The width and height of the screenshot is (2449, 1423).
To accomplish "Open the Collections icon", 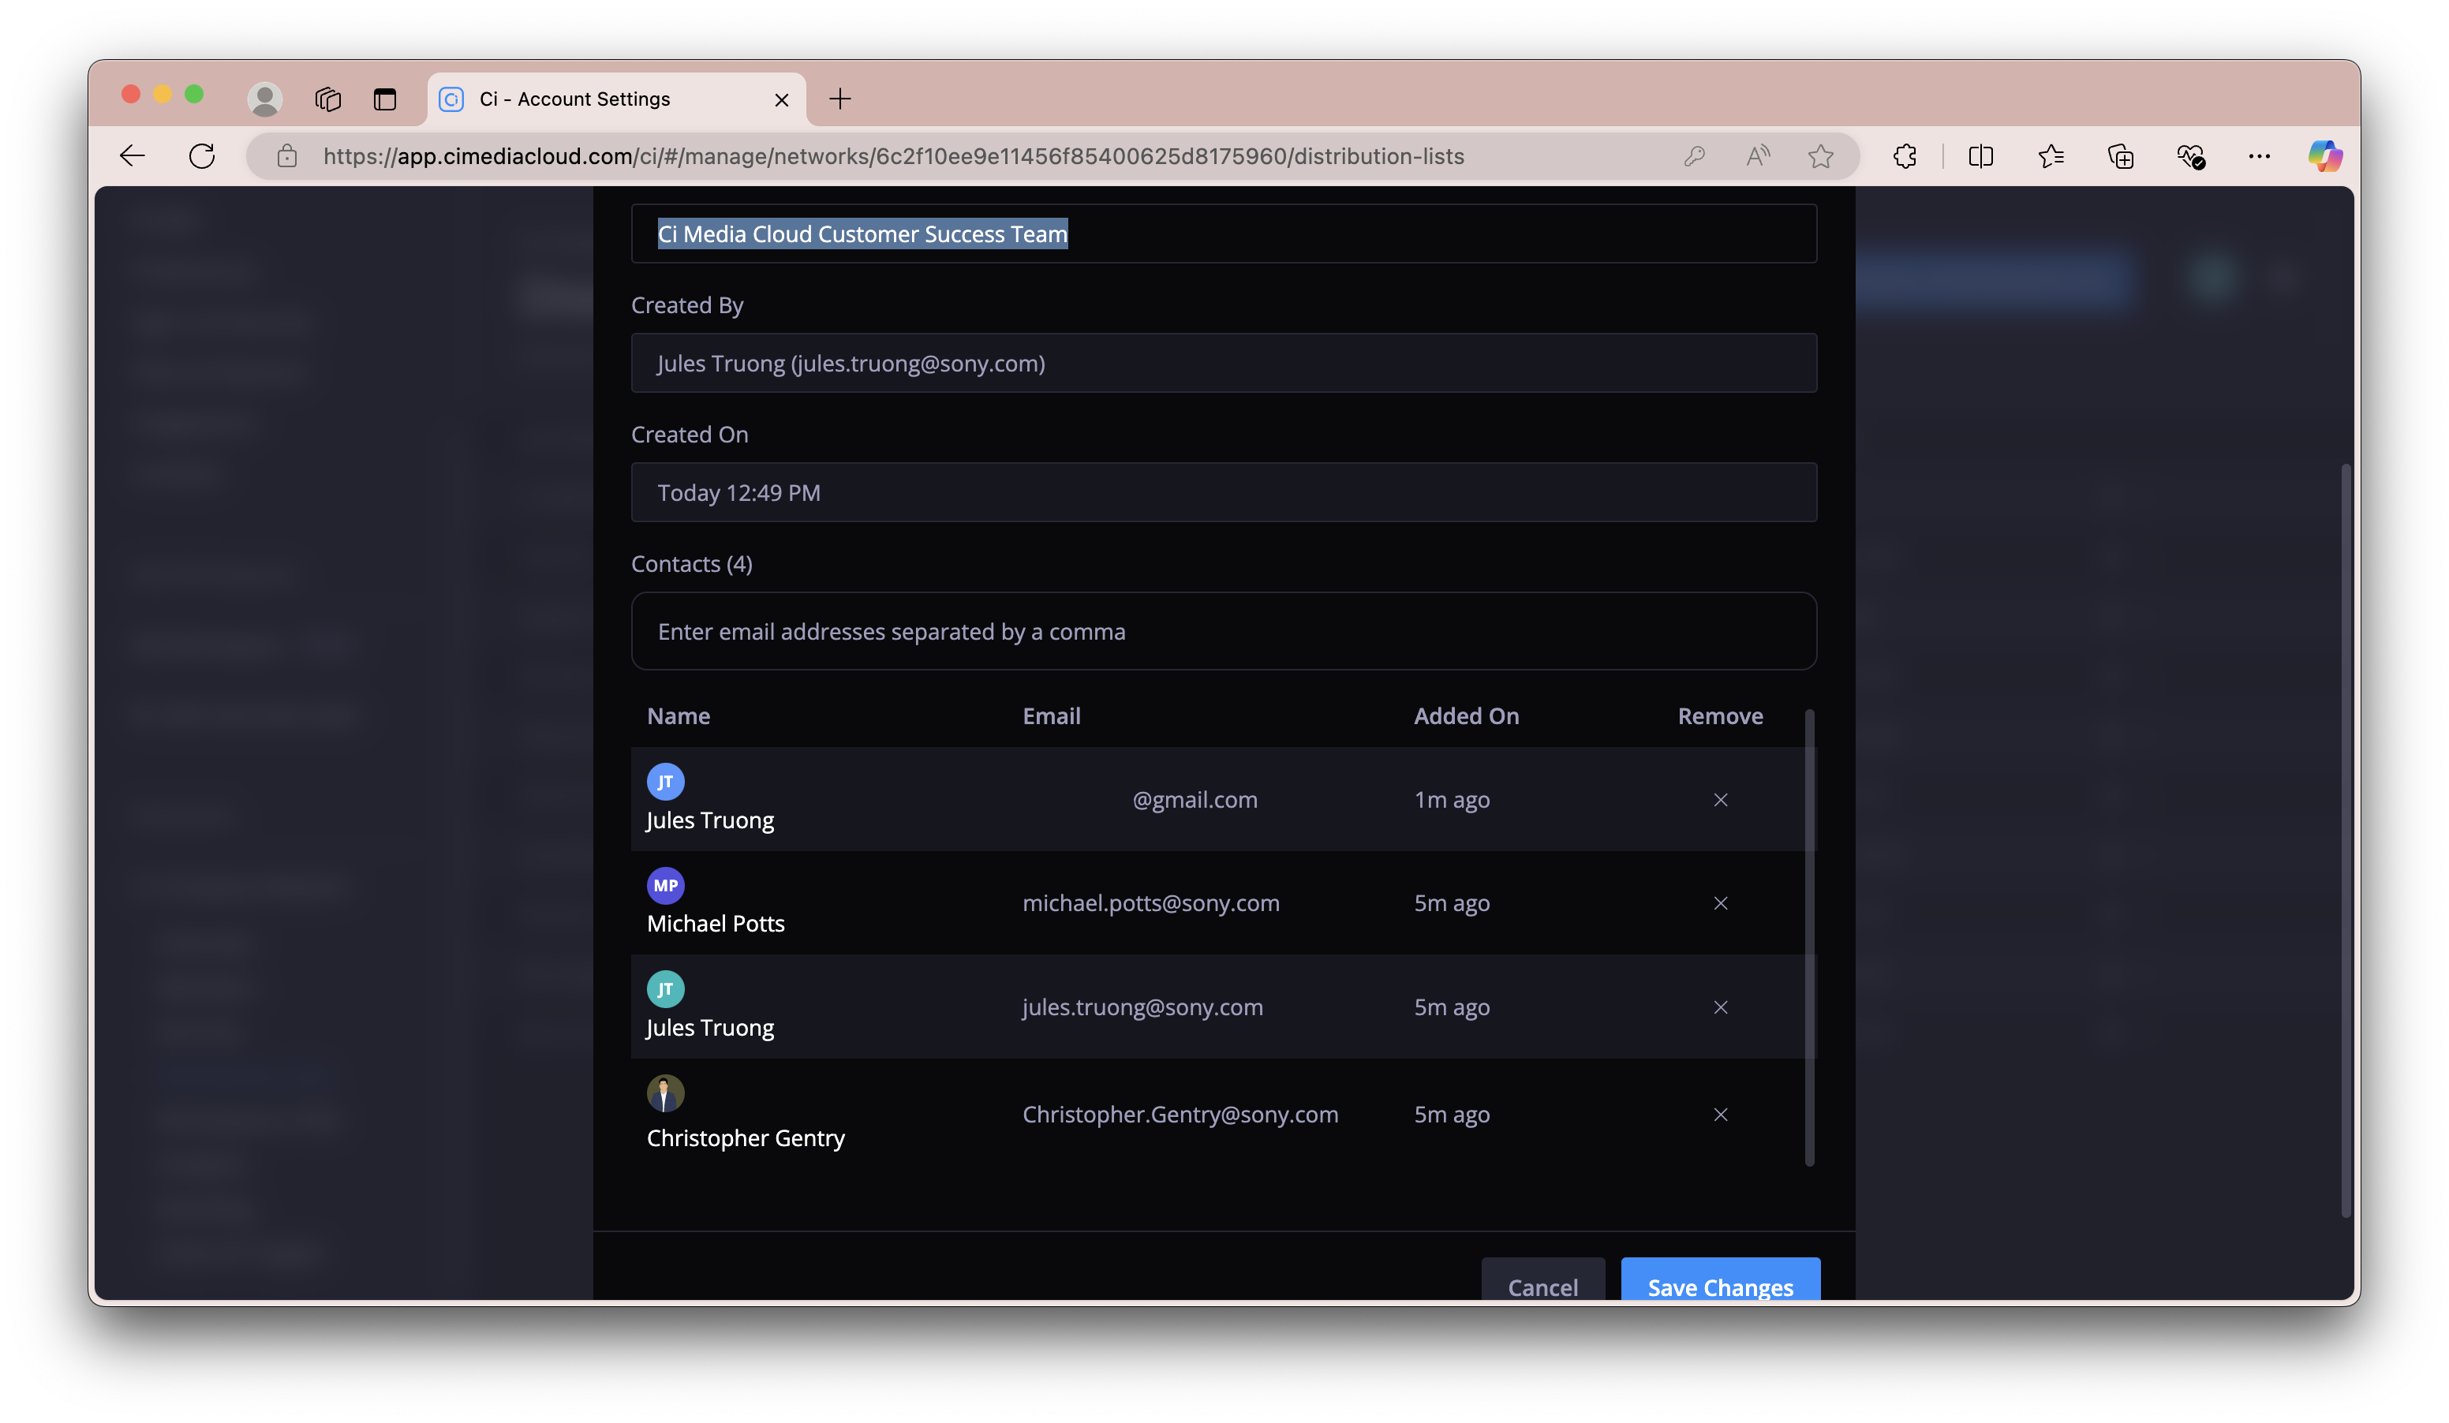I will 2121,156.
